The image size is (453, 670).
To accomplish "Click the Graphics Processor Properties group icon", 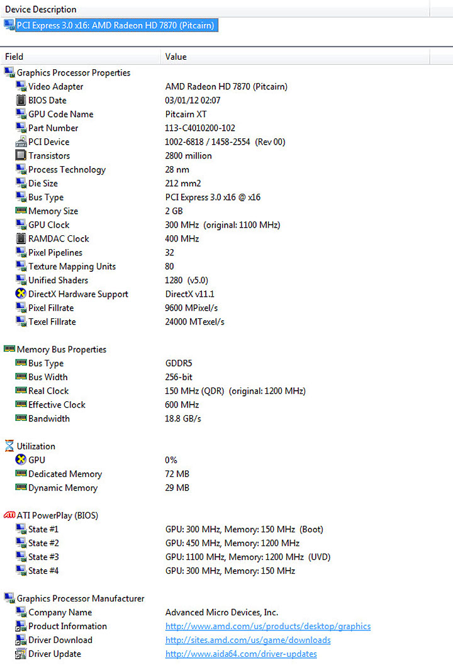I will [x=9, y=72].
